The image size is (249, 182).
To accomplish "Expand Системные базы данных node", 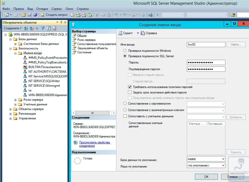I will 15,44.
